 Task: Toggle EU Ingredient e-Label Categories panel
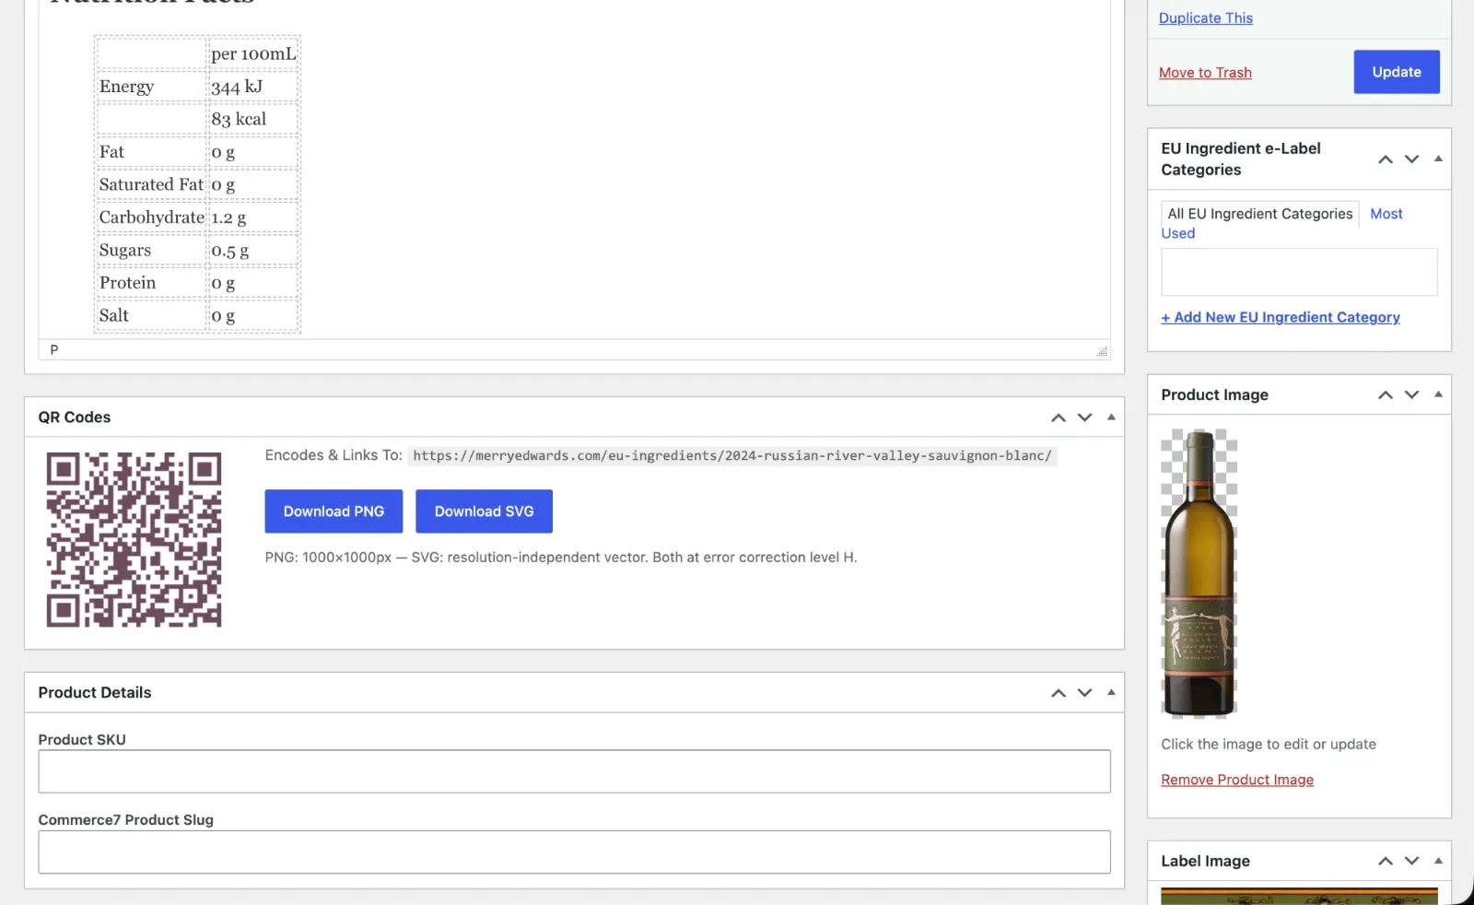[x=1438, y=159]
